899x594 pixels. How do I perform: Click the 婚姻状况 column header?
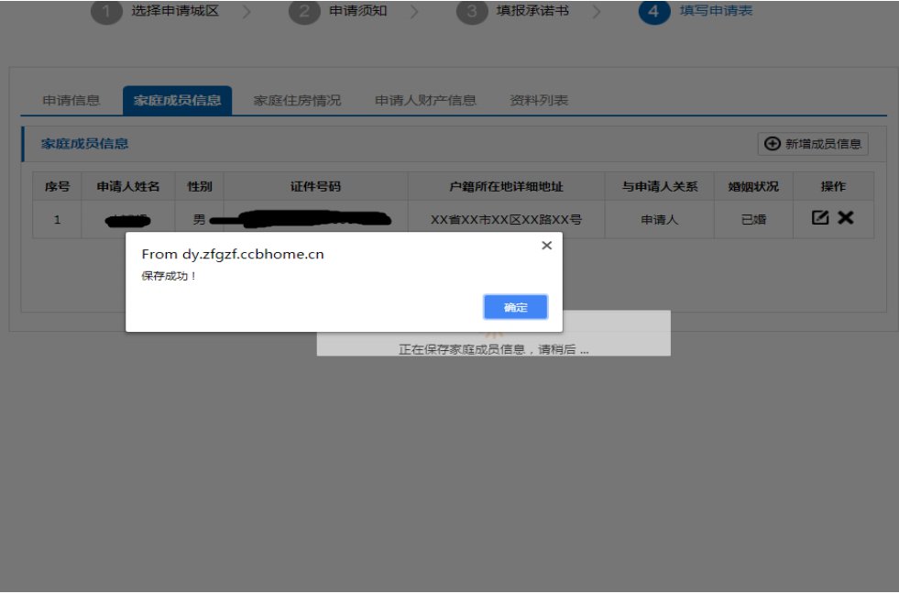753,186
